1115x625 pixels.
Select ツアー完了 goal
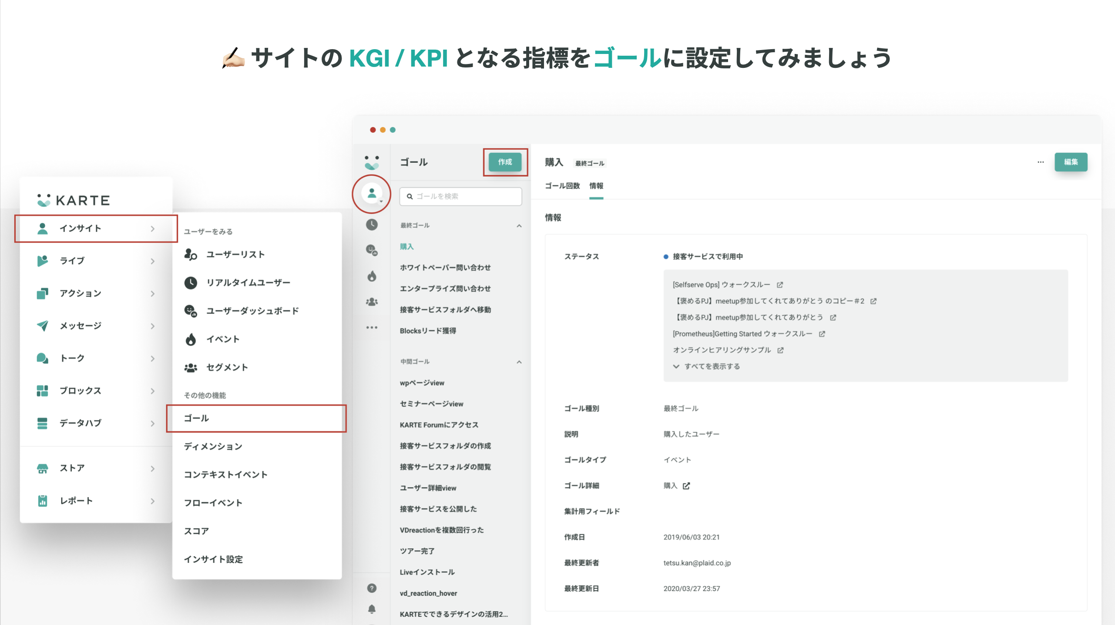417,551
